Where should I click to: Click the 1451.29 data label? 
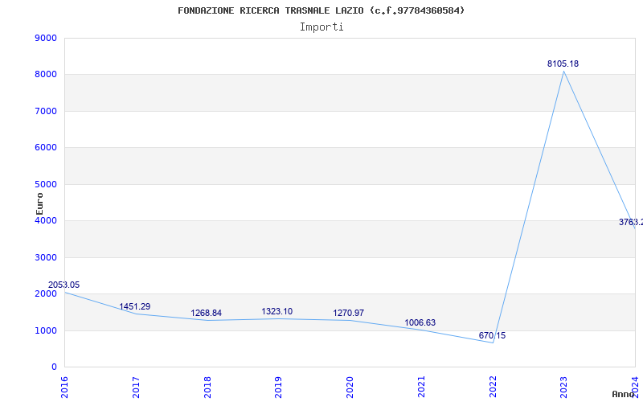pos(135,306)
